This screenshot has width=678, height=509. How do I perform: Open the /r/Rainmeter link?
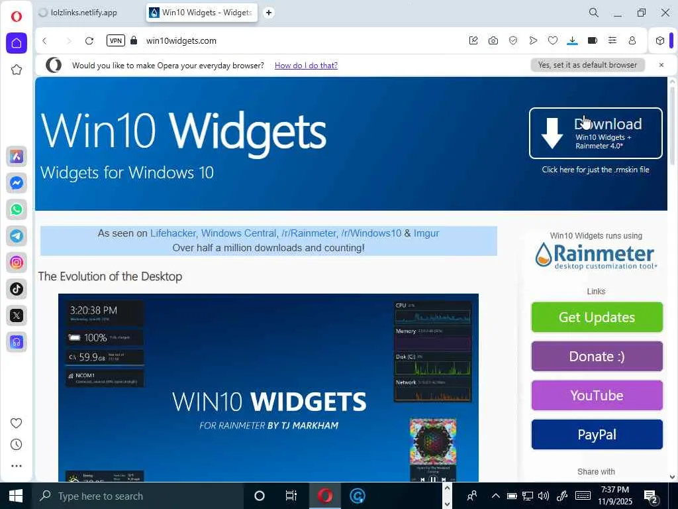pyautogui.click(x=309, y=233)
